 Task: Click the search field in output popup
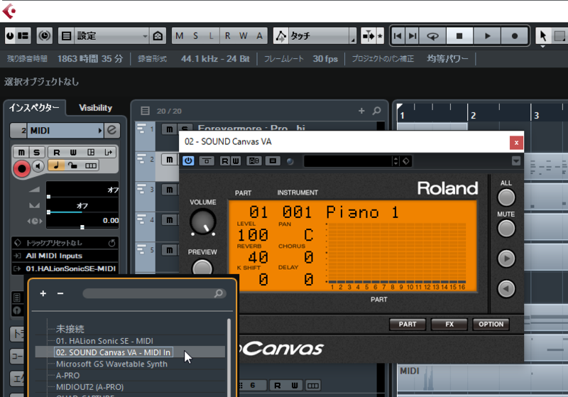154,293
